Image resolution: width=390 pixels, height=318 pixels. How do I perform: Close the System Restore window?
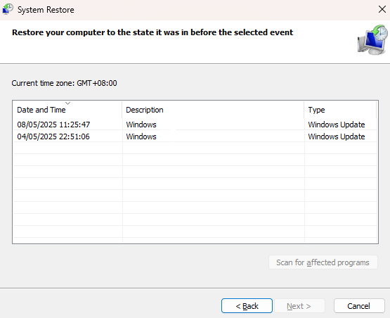[382, 9]
